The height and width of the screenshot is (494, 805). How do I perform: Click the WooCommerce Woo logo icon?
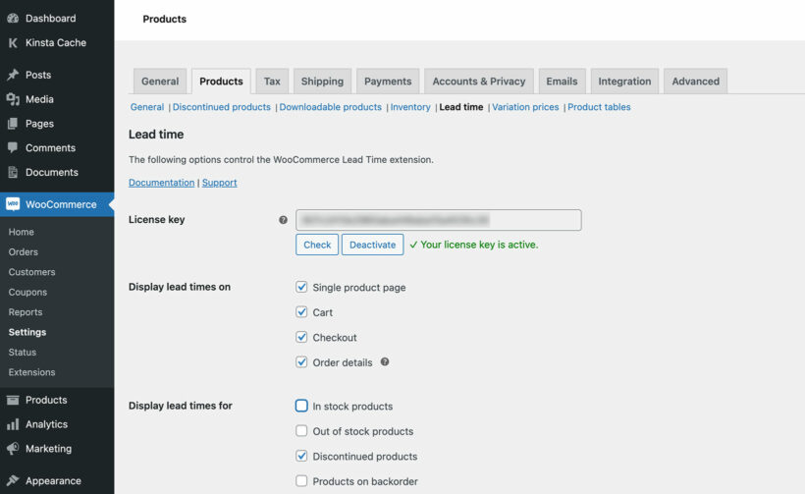coord(13,204)
